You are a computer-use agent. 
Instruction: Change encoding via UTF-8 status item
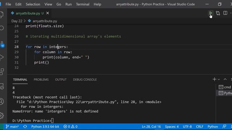pos(187,127)
